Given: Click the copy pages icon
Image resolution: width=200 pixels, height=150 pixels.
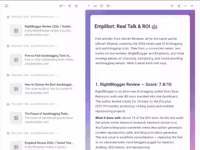Looking at the screenshot, I should click(61, 6).
